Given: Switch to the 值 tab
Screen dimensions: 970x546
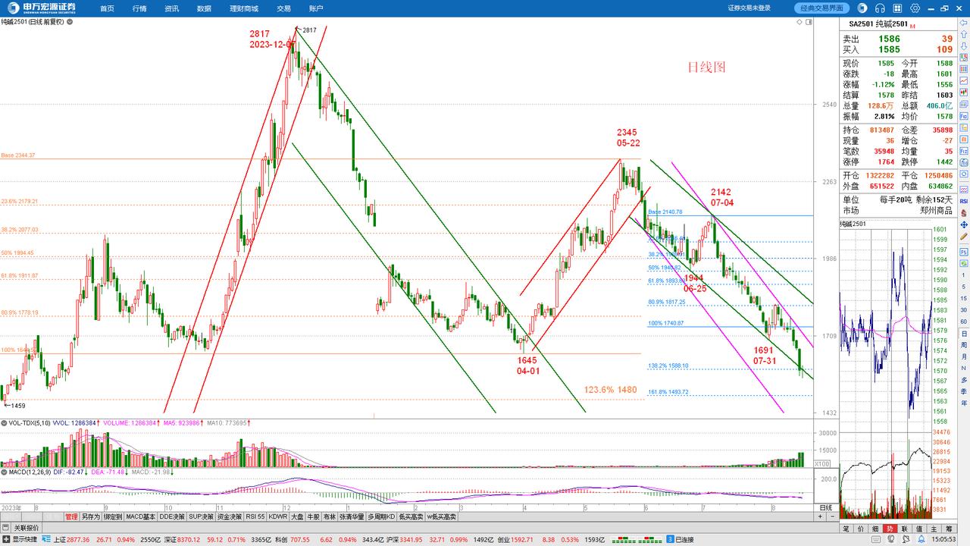Looking at the screenshot, I should pyautogui.click(x=918, y=528).
